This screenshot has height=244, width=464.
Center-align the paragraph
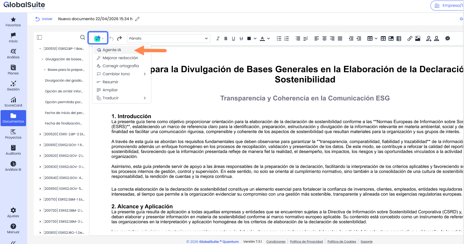point(324,38)
